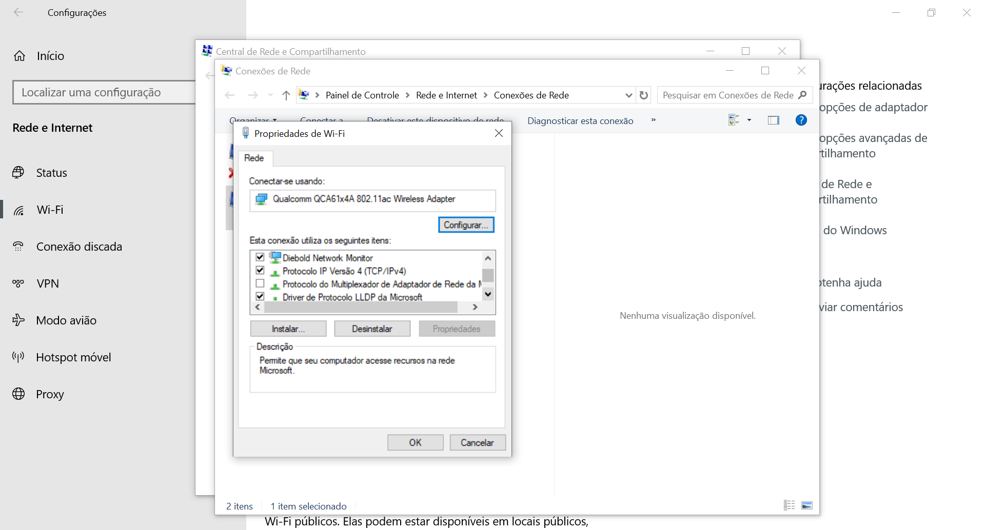Click Diagnosticar esta conexão
The height and width of the screenshot is (530, 985).
(x=580, y=120)
